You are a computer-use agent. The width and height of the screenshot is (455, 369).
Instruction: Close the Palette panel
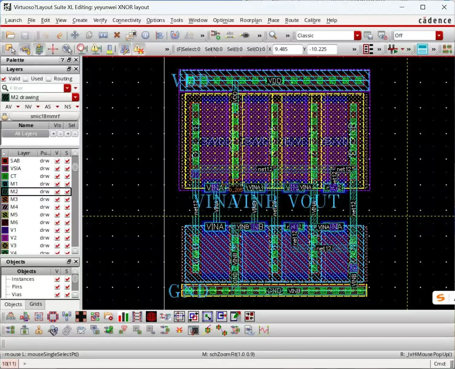pos(76,60)
